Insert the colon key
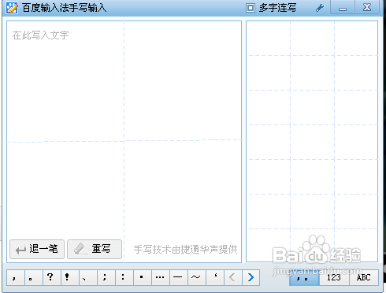 tap(124, 277)
